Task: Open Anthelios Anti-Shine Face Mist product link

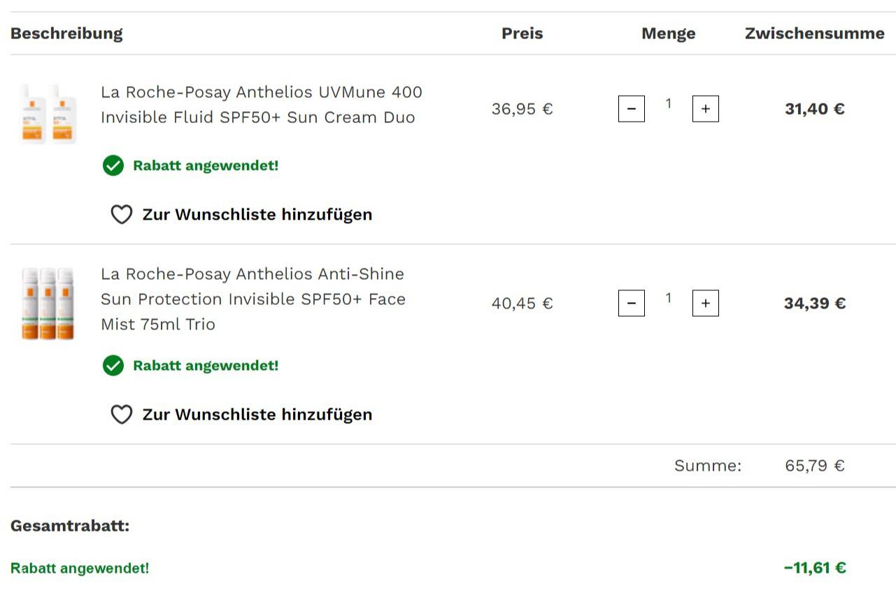Action: [x=253, y=299]
